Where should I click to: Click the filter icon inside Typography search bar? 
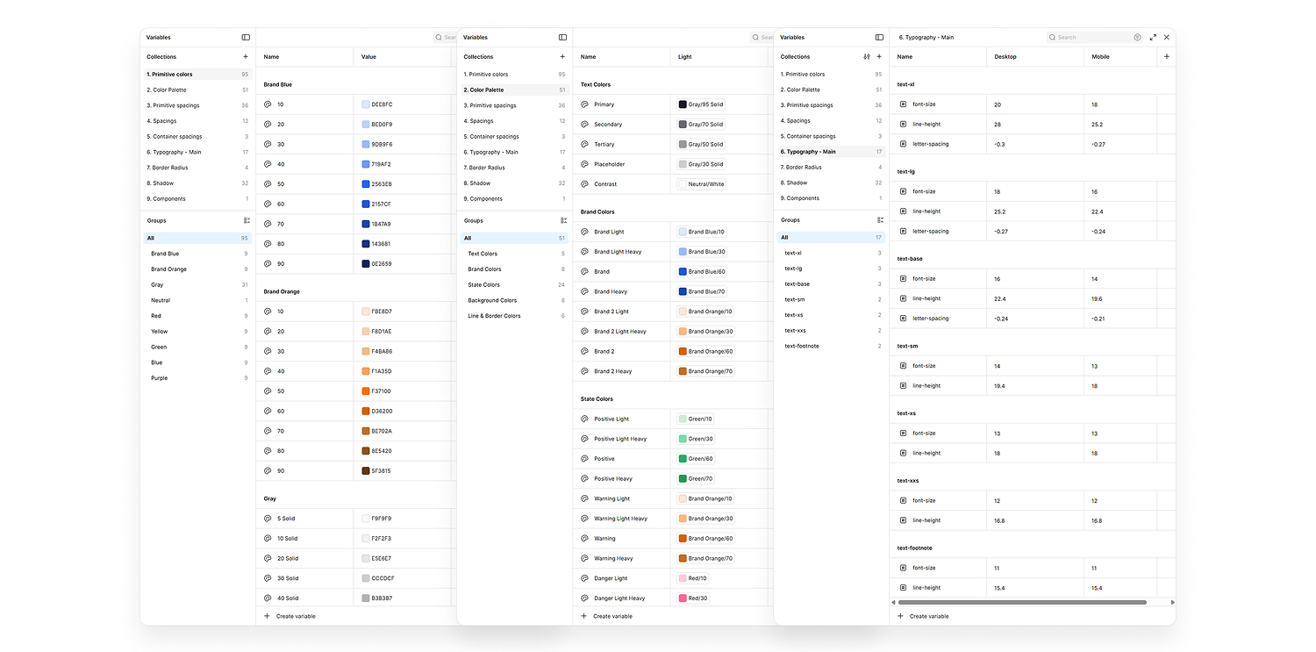click(x=1137, y=38)
